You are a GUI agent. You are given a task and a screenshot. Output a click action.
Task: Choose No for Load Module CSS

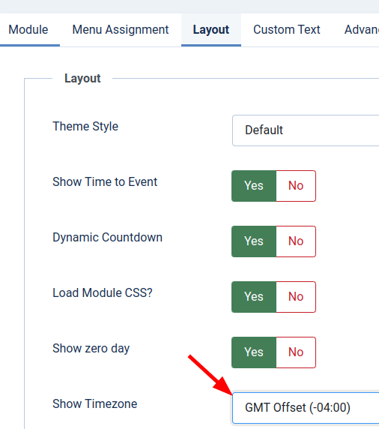pos(296,297)
